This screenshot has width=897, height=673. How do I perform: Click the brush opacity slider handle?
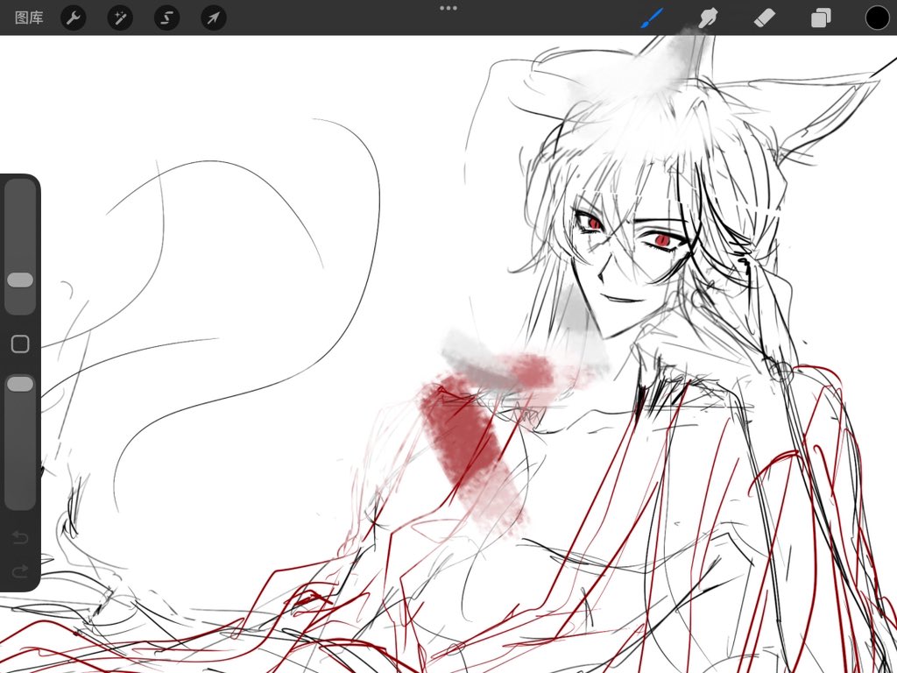pos(20,384)
